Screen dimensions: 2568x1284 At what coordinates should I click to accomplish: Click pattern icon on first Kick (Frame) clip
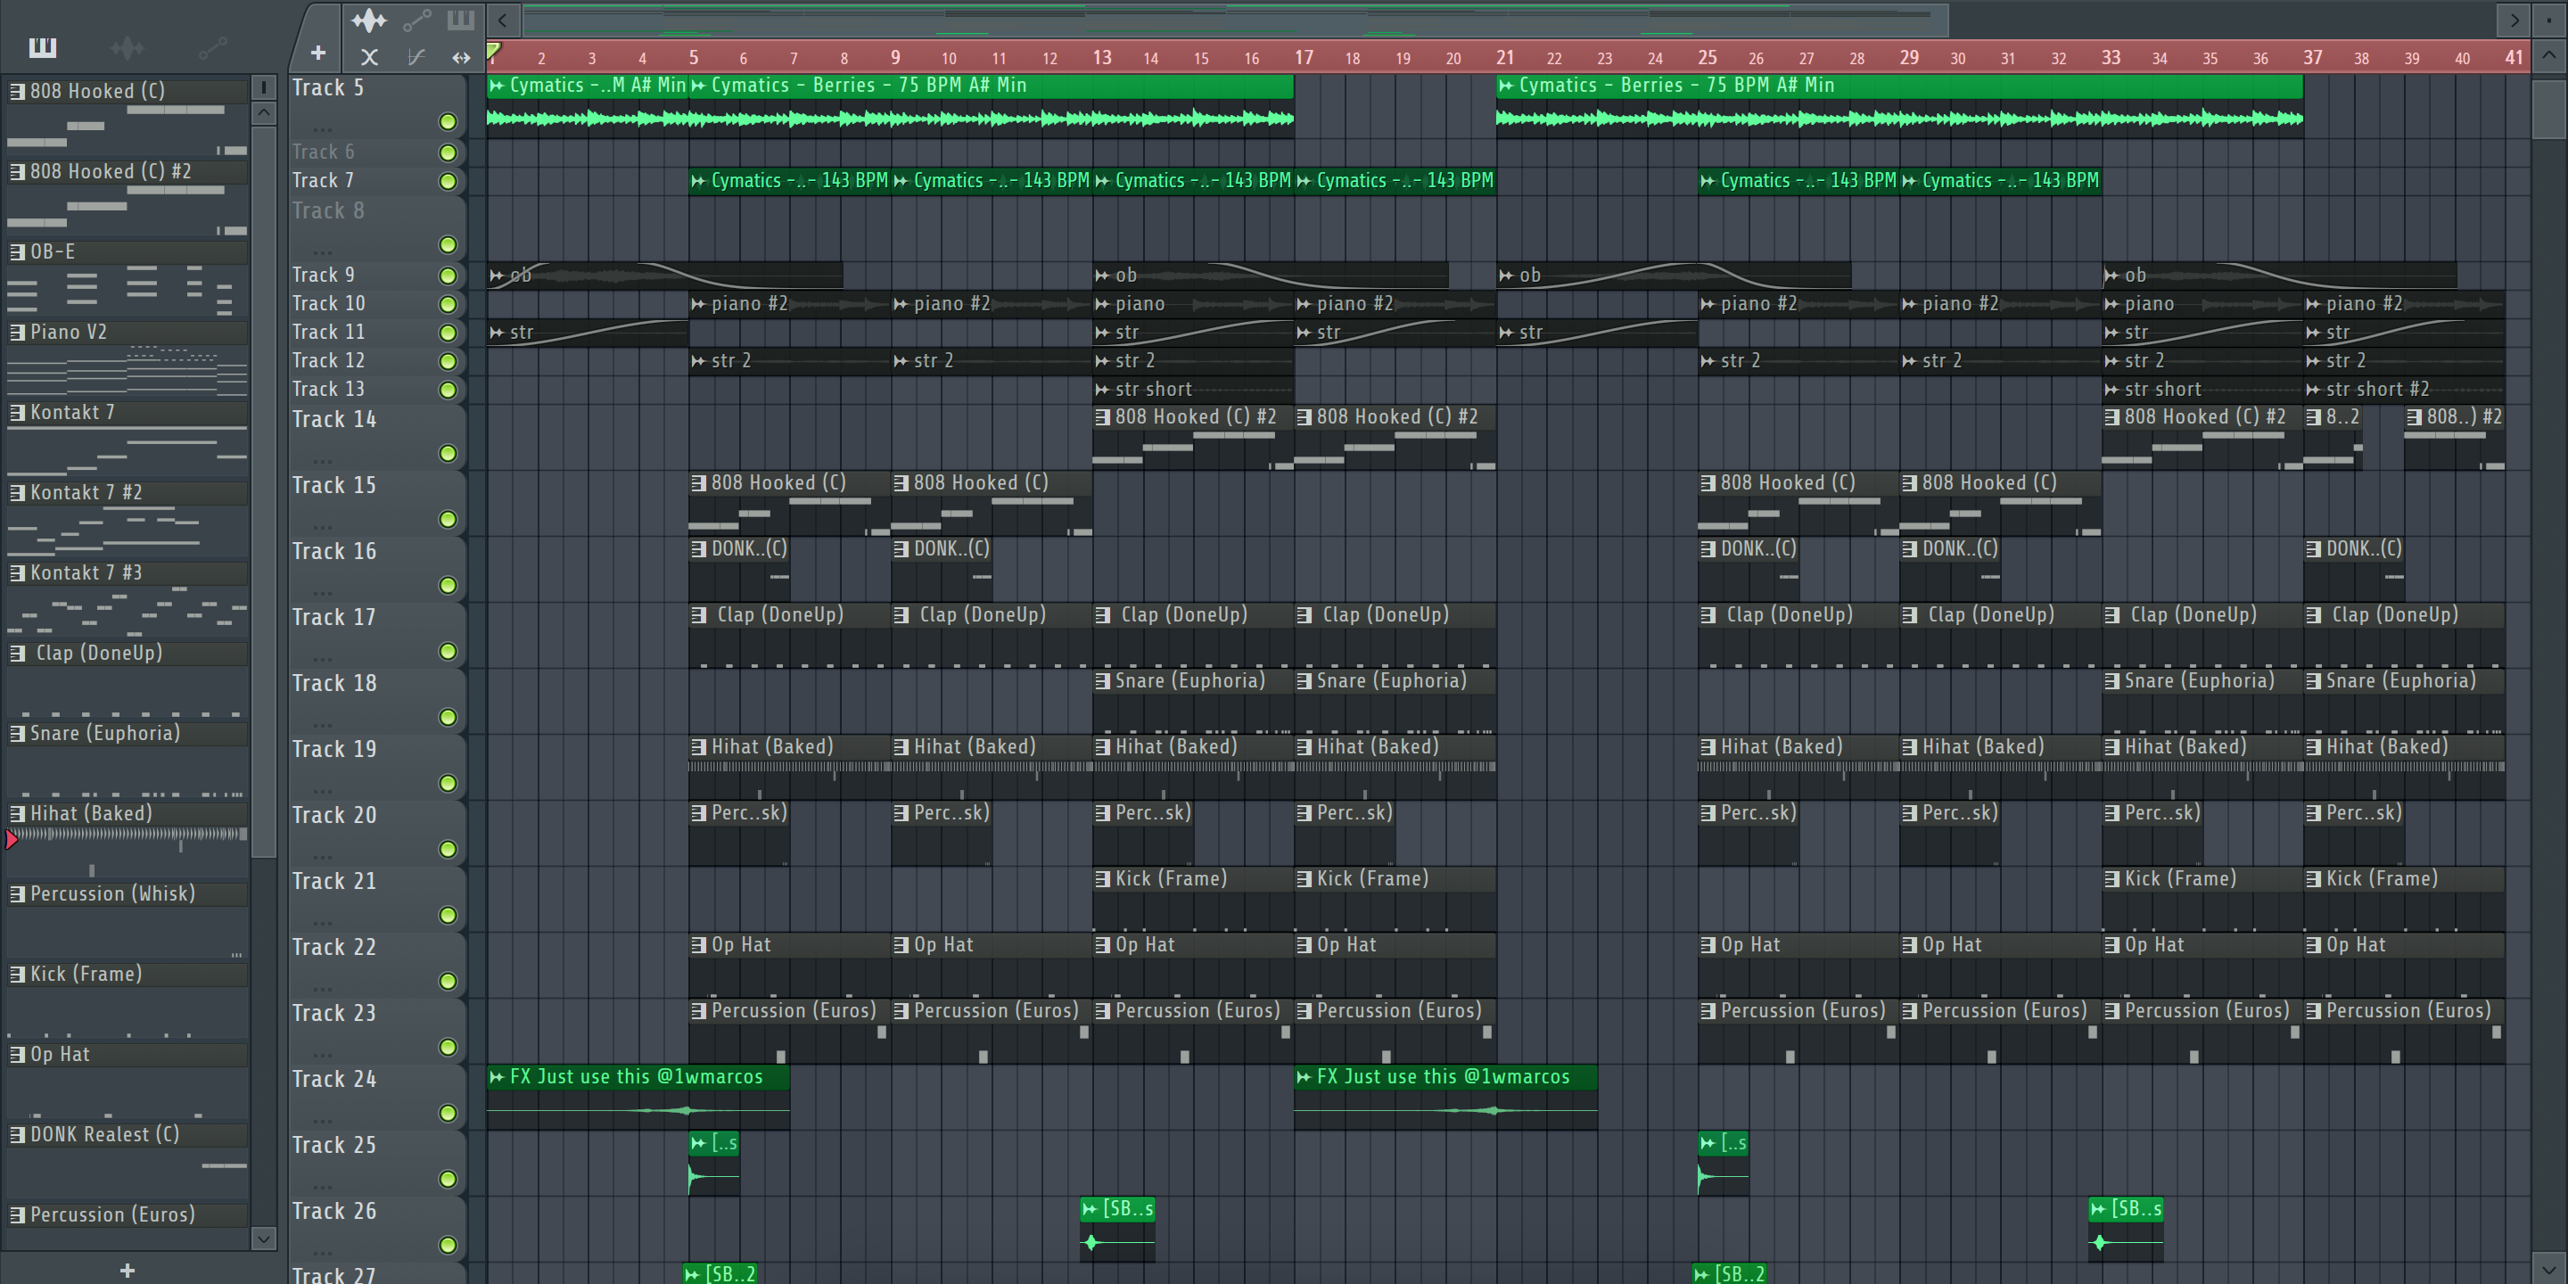[x=1103, y=879]
